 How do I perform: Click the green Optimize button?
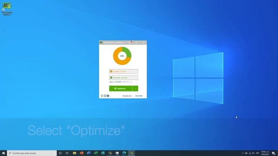[121, 88]
